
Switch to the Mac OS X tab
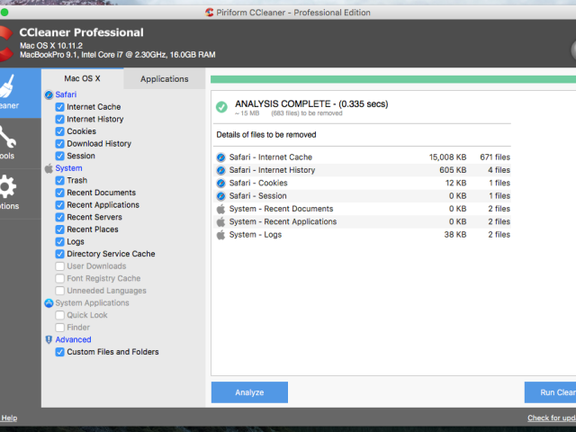pyautogui.click(x=82, y=78)
